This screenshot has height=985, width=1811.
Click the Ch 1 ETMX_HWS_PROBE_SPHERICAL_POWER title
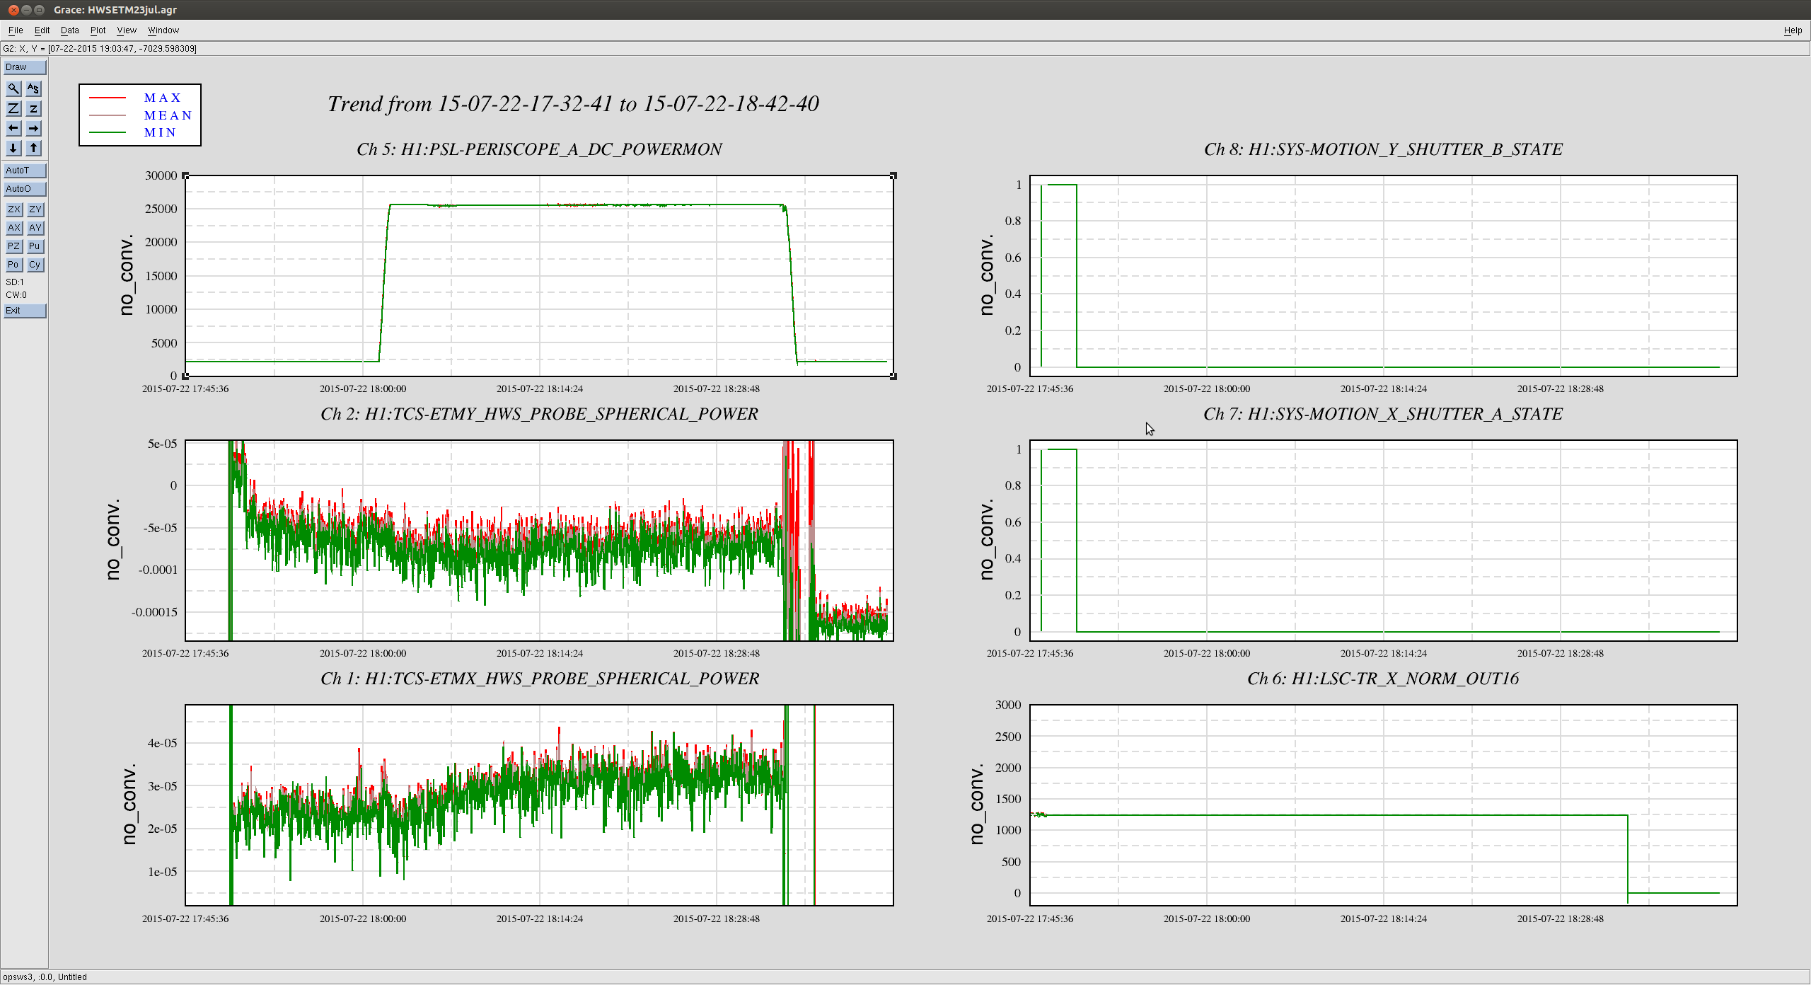point(540,679)
